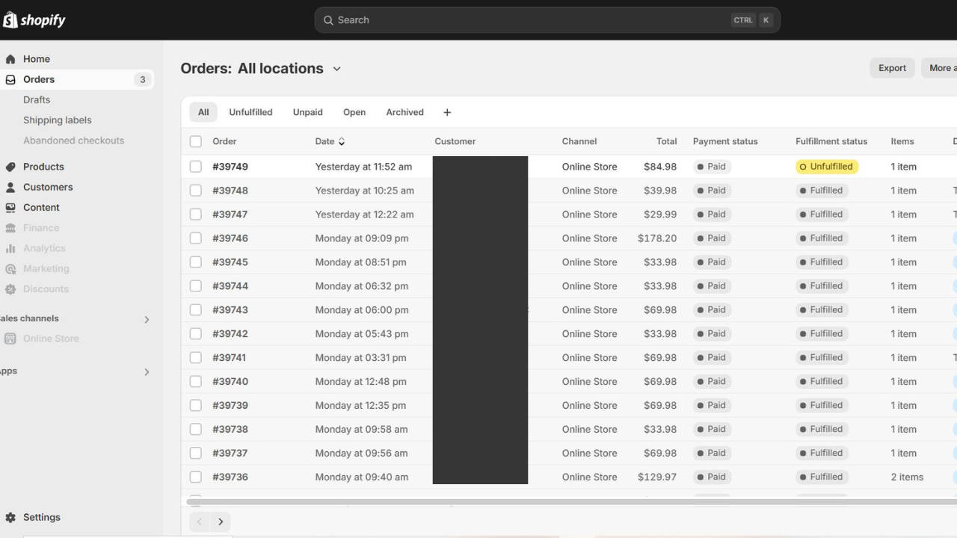This screenshot has width=957, height=538.
Task: Click the search magnifier icon
Action: 328,20
